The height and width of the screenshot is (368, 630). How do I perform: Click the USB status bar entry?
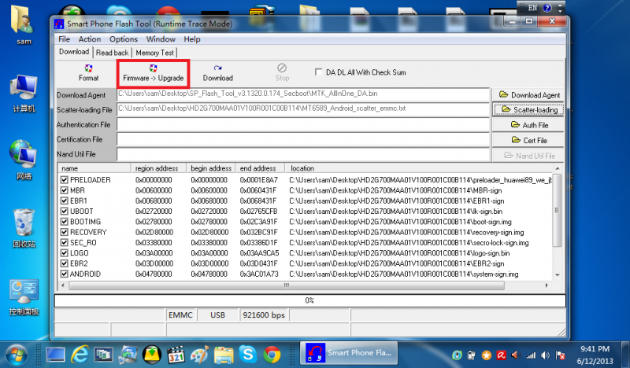[217, 315]
